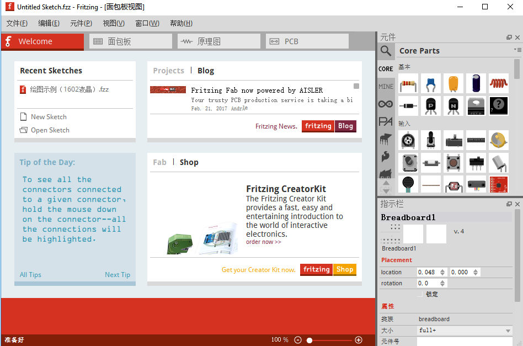Open the 文件(F) menu
The image size is (523, 346).
17,23
